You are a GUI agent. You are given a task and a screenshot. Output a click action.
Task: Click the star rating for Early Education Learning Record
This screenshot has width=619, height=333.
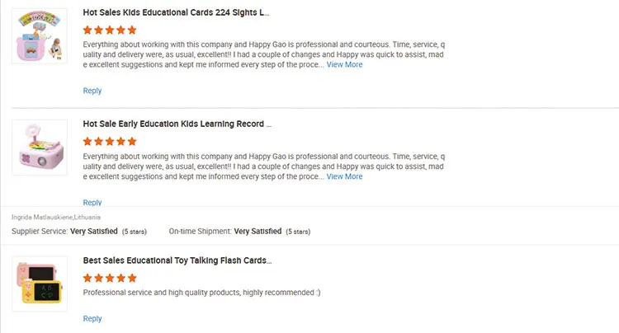(x=110, y=141)
